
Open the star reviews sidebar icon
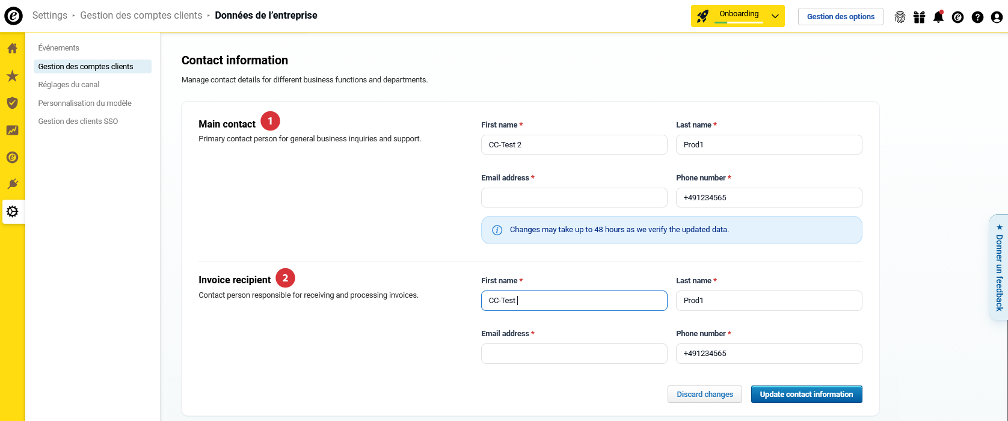click(x=12, y=76)
